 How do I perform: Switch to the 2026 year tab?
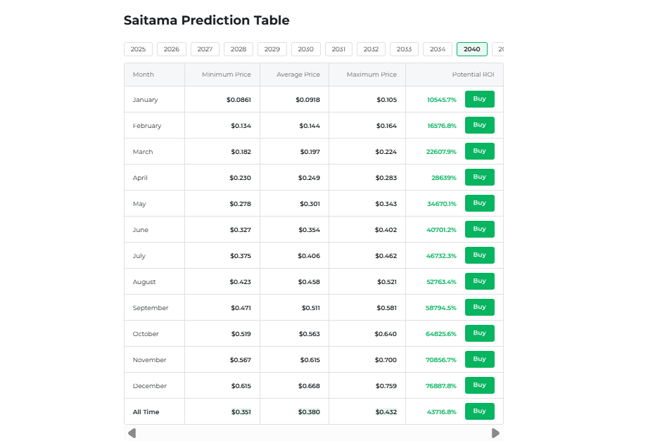pyautogui.click(x=172, y=49)
